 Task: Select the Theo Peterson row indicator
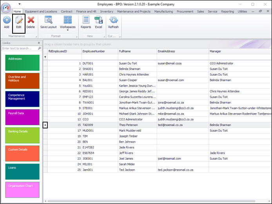(x=45, y=125)
